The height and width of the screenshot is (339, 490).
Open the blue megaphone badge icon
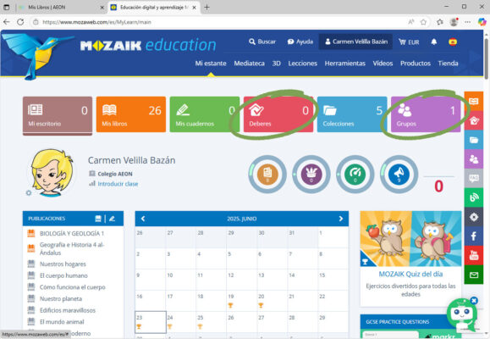[x=399, y=174]
